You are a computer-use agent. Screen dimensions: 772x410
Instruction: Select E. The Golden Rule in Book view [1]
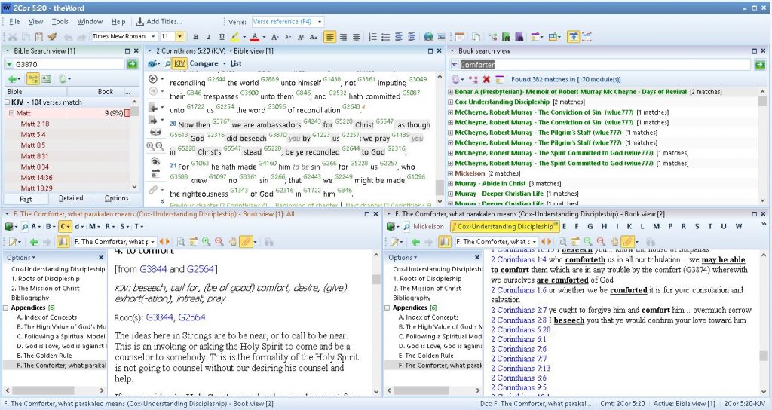44,356
